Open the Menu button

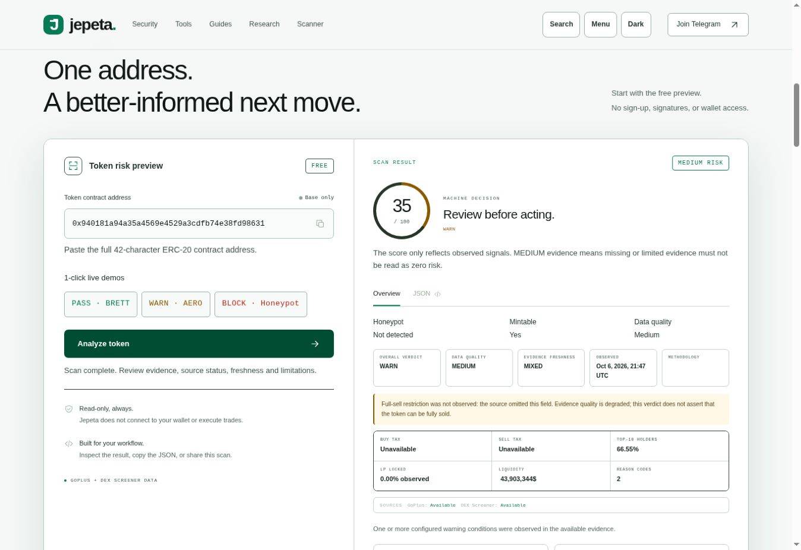coord(601,24)
